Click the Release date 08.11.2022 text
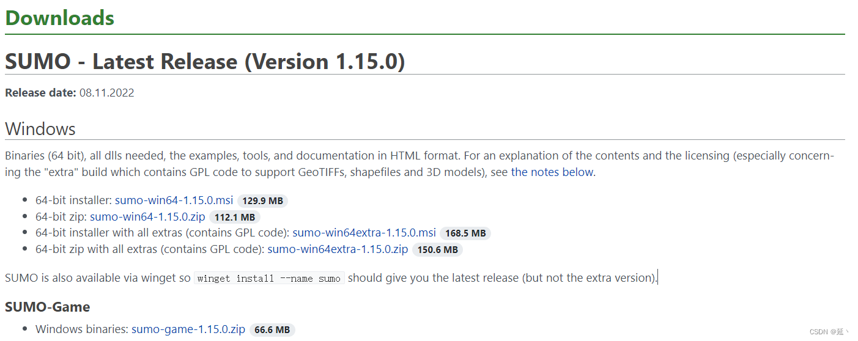This screenshot has height=341, width=858. (69, 93)
